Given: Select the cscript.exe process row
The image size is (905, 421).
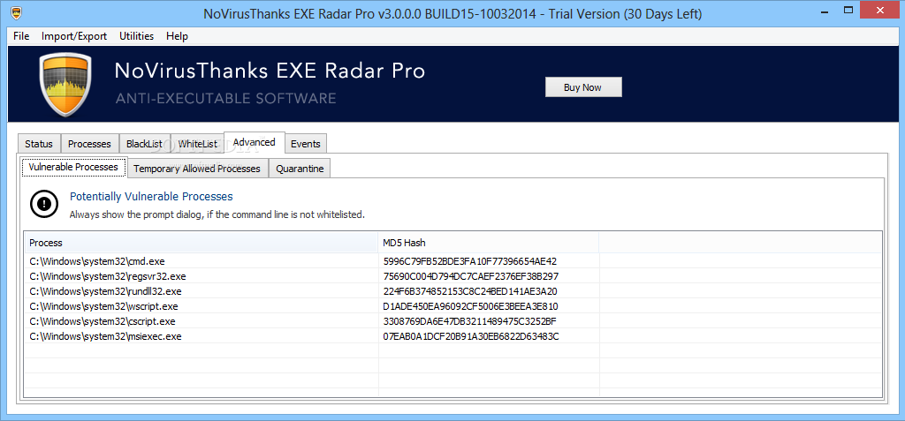Looking at the screenshot, I should 452,321.
